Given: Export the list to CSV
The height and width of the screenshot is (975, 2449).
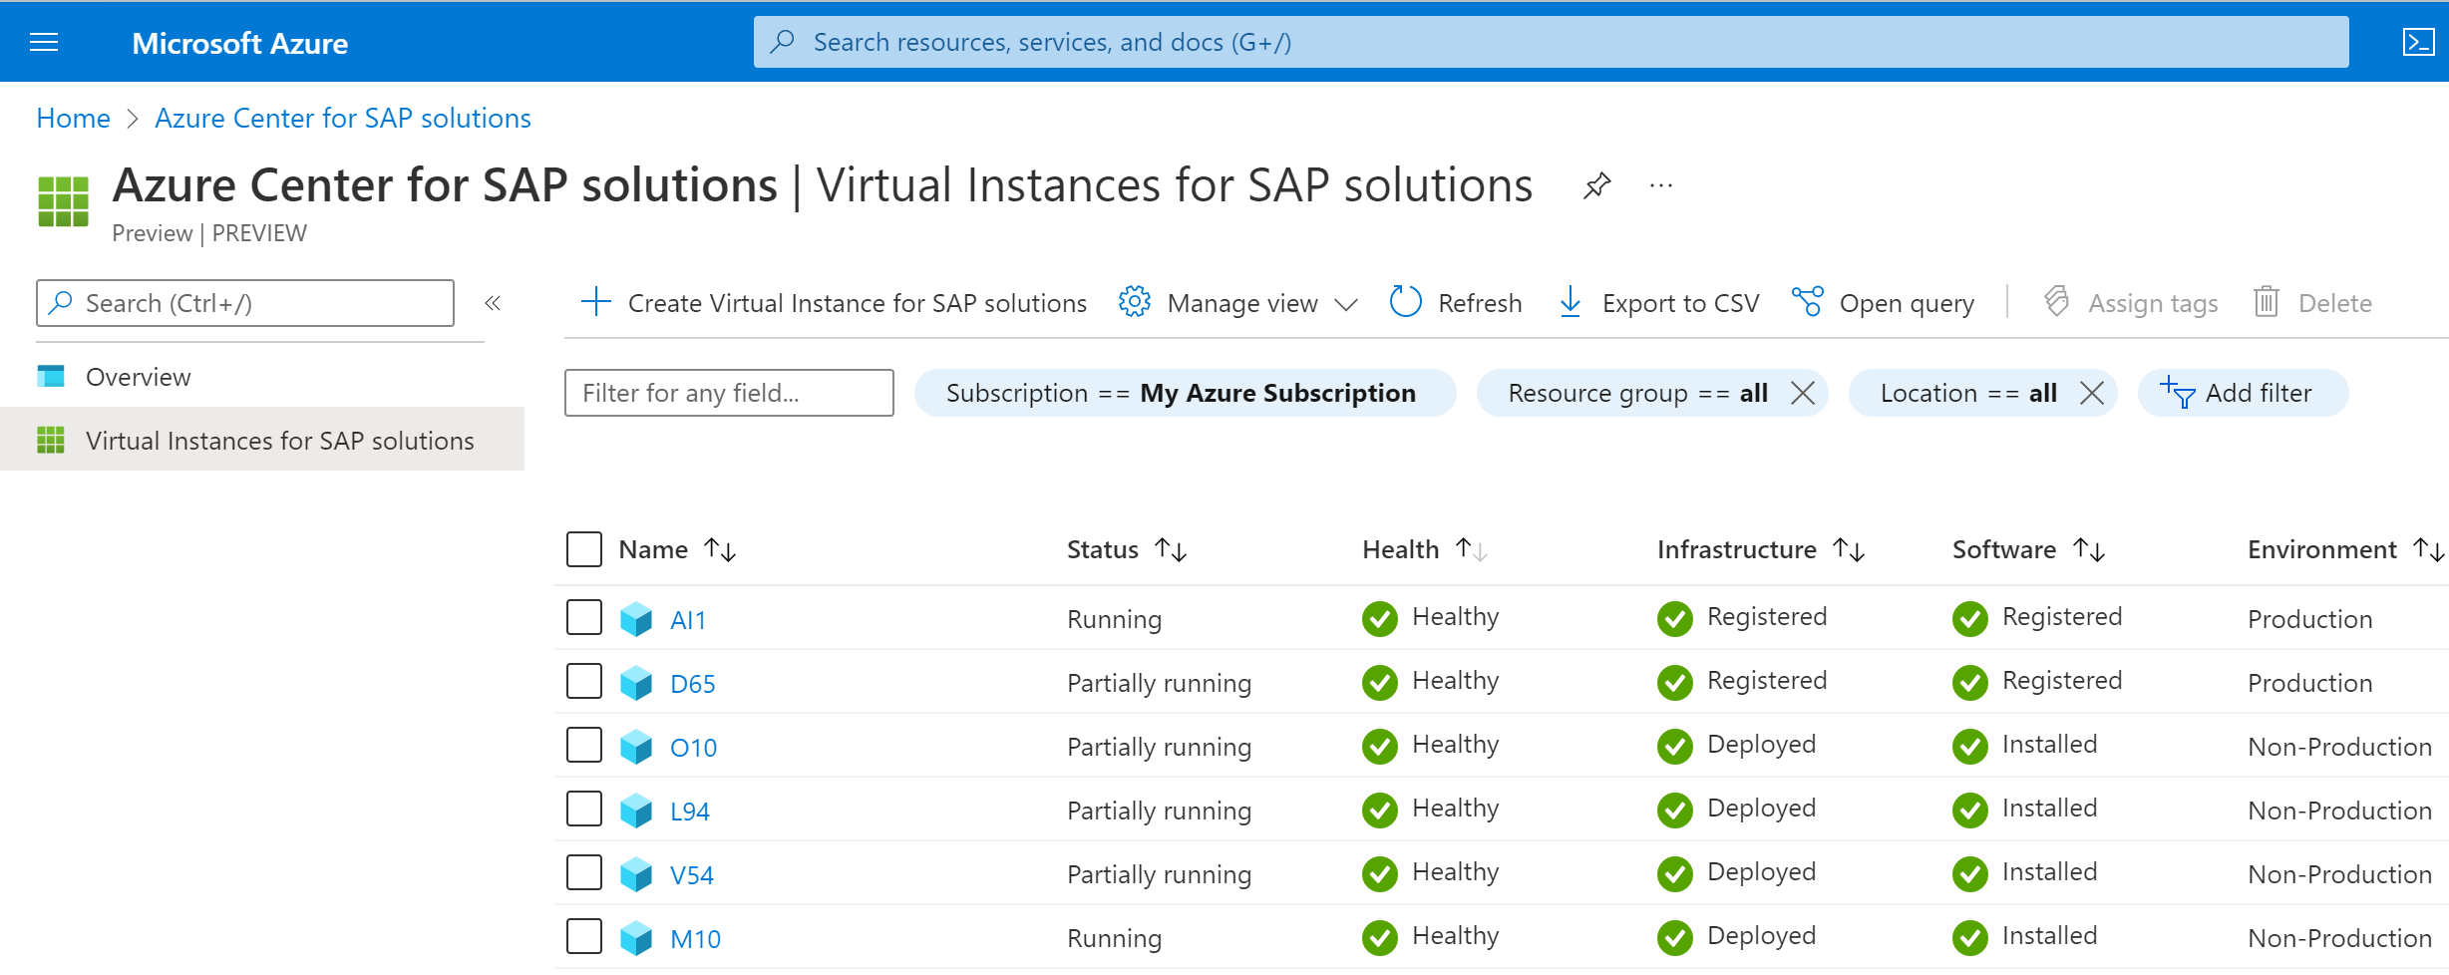Looking at the screenshot, I should [1659, 302].
